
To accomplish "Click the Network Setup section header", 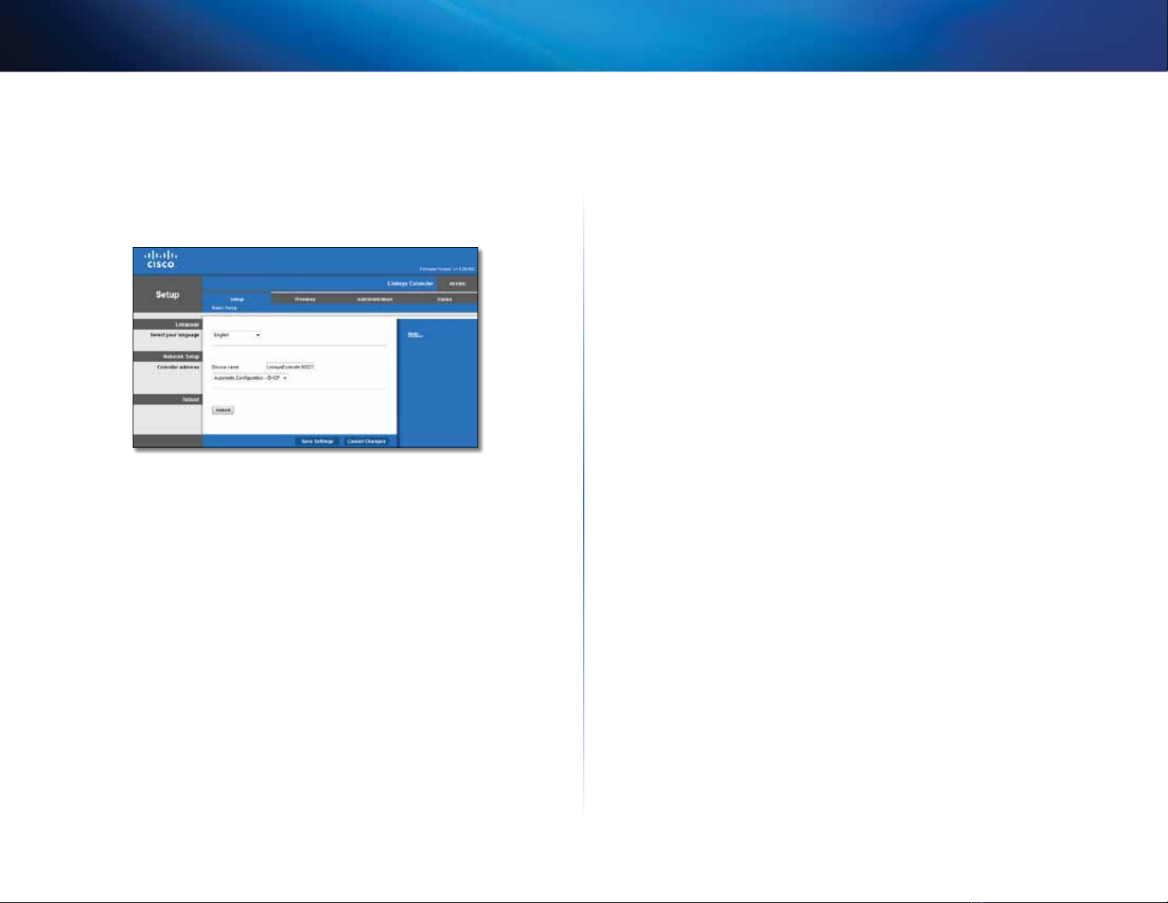I will pos(167,357).
